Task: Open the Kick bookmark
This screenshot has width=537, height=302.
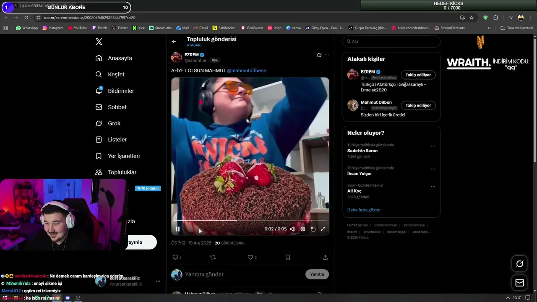Action: (138, 28)
